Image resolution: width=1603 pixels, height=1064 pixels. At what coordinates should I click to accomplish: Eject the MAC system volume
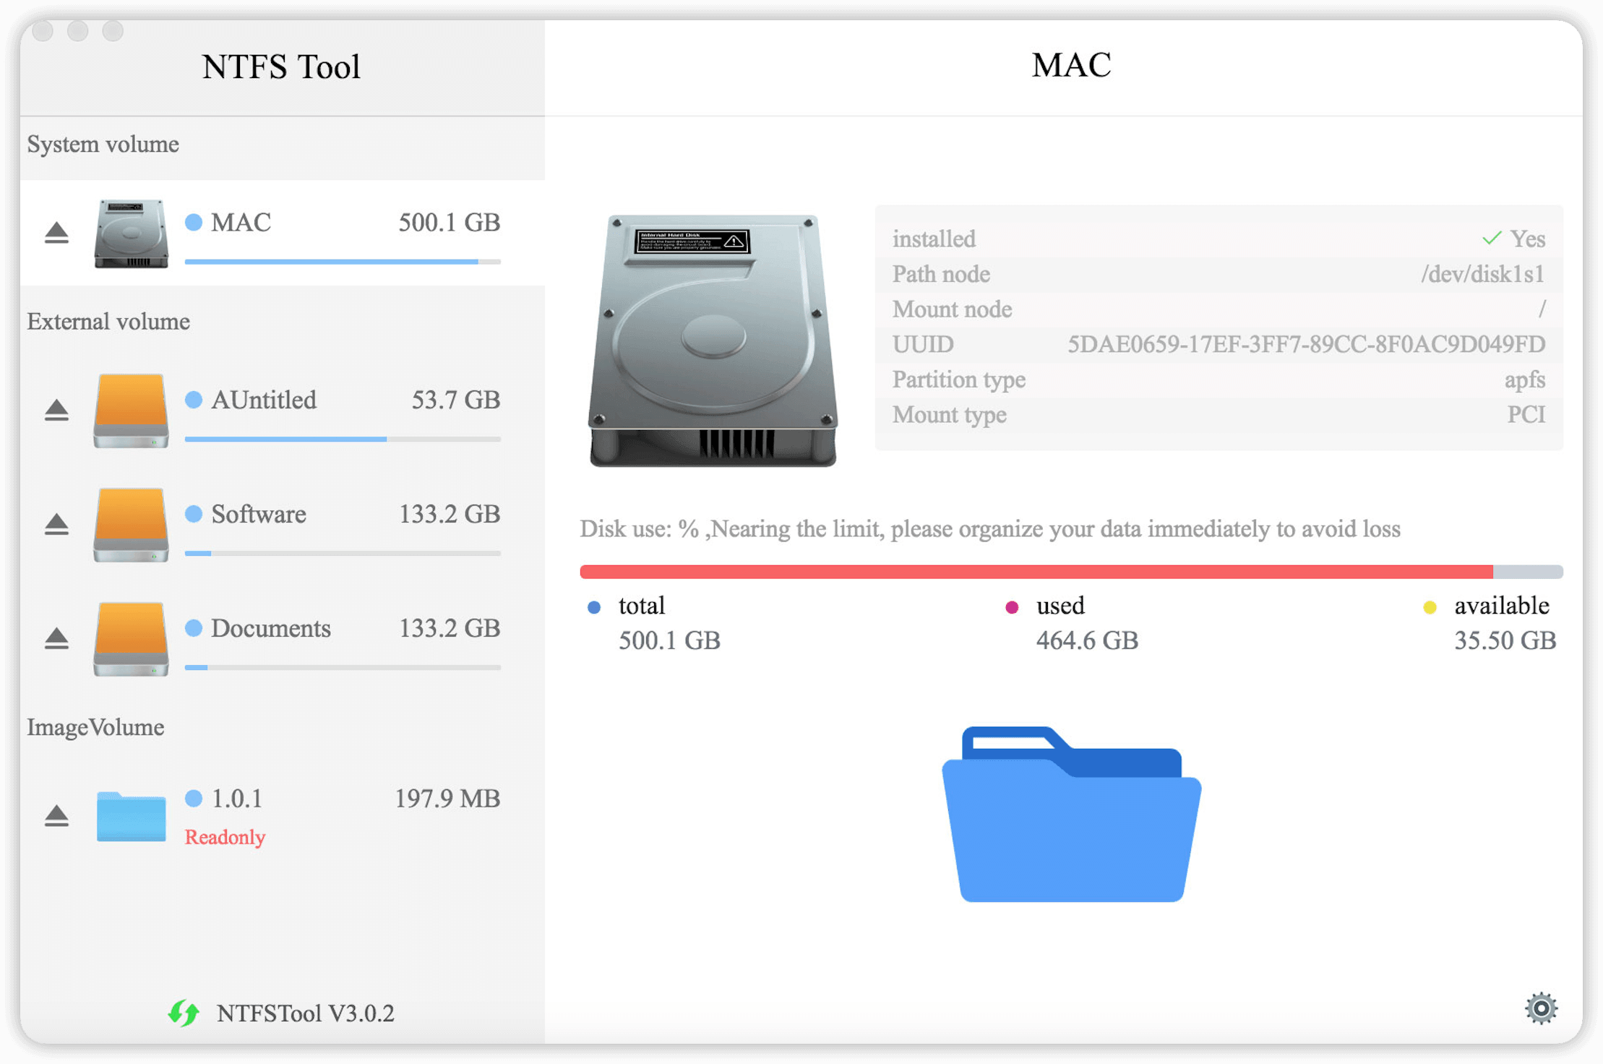[56, 233]
